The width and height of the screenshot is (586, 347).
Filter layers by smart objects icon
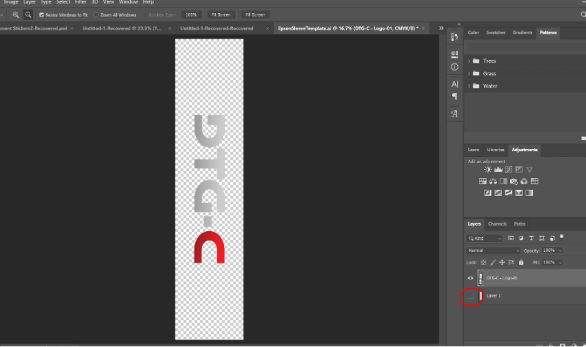552,238
